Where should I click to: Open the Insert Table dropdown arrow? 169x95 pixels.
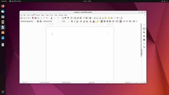73,18
